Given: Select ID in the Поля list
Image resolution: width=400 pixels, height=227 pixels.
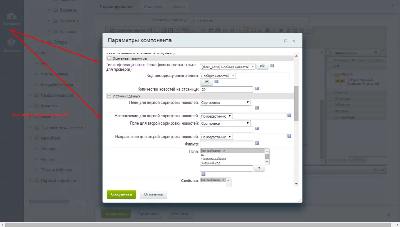Looking at the screenshot, I should [x=203, y=154].
